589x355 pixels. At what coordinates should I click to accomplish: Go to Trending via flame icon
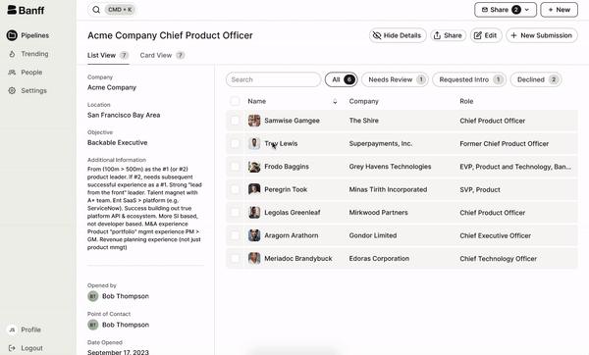pyautogui.click(x=12, y=54)
